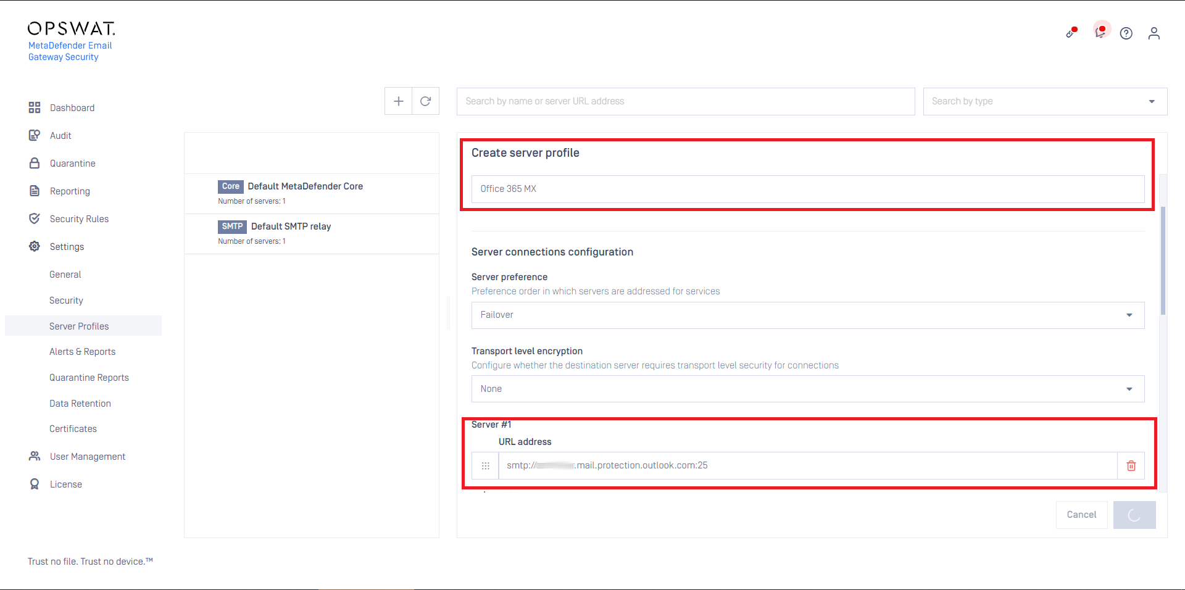
Task: Open the help question mark icon
Action: (1126, 33)
